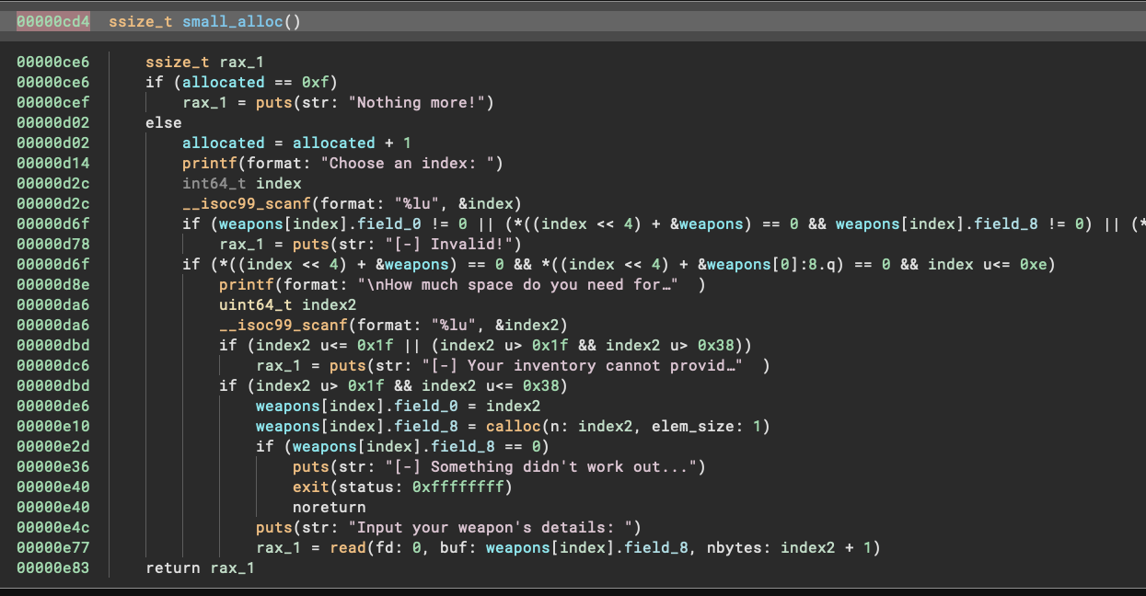Select the printf call with Choose an index

[209, 163]
